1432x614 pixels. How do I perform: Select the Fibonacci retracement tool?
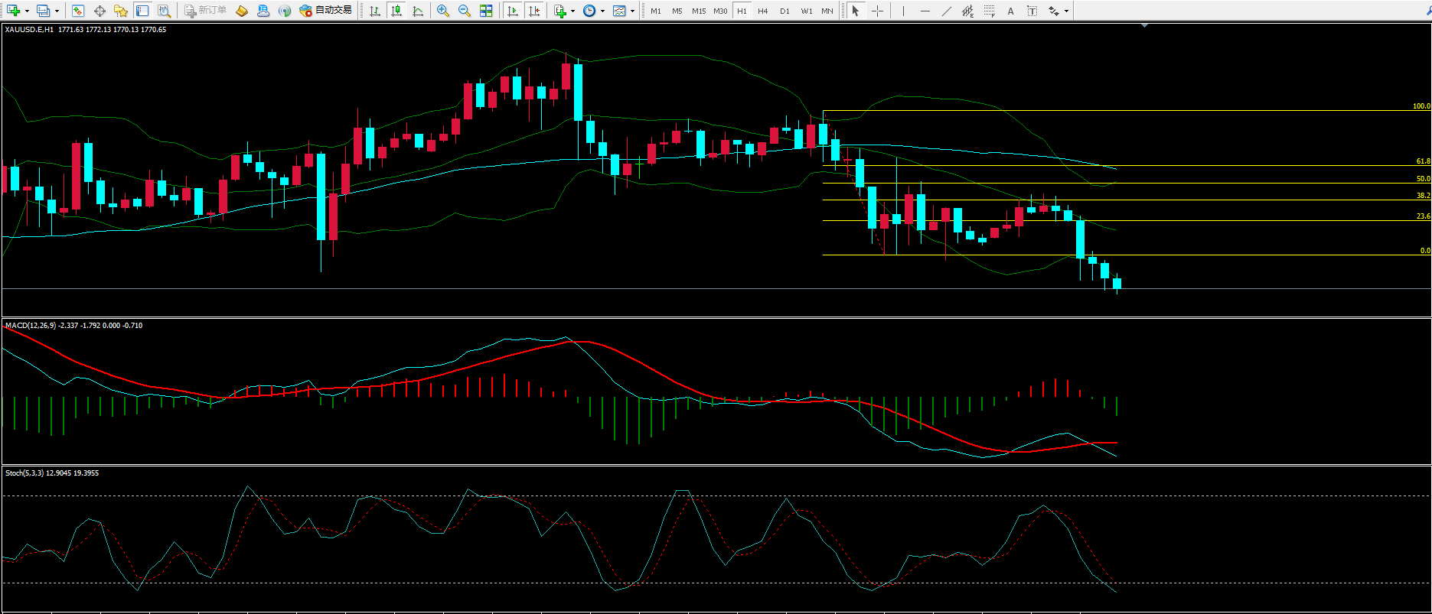pos(989,11)
